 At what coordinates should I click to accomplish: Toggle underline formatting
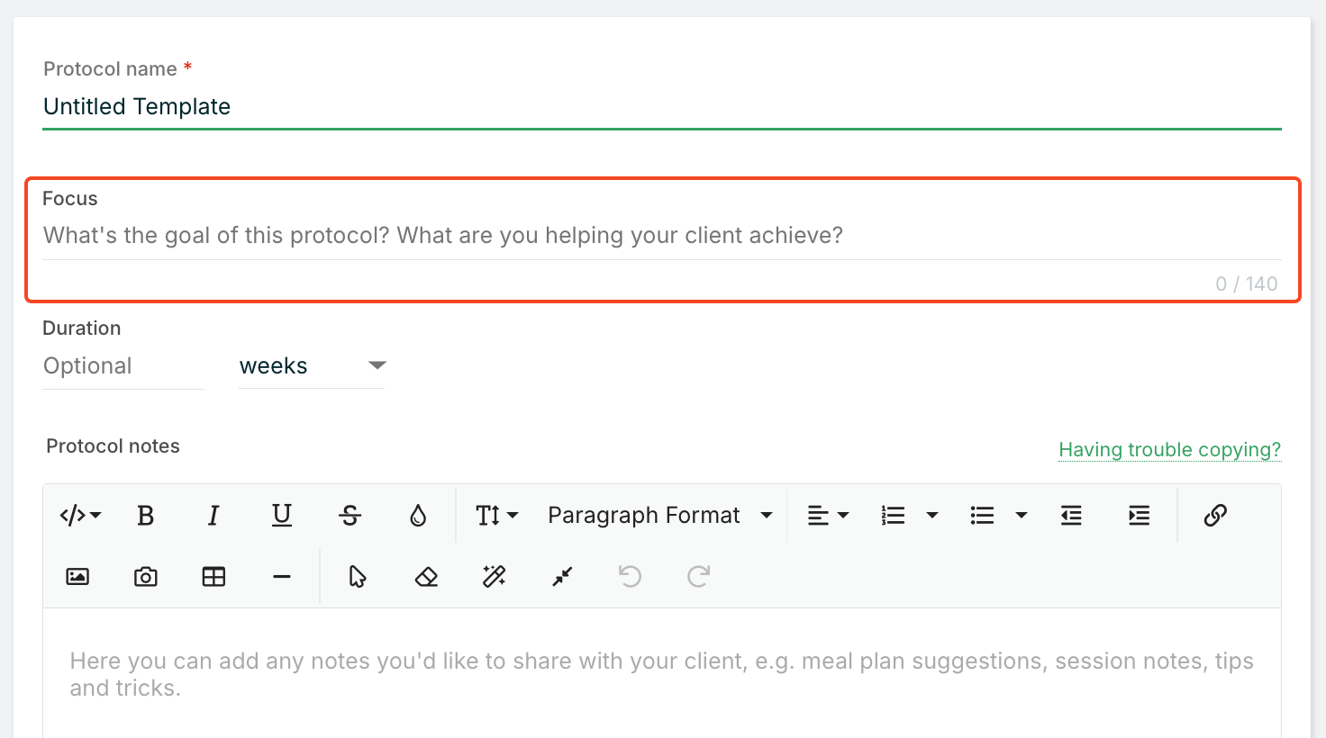click(282, 516)
